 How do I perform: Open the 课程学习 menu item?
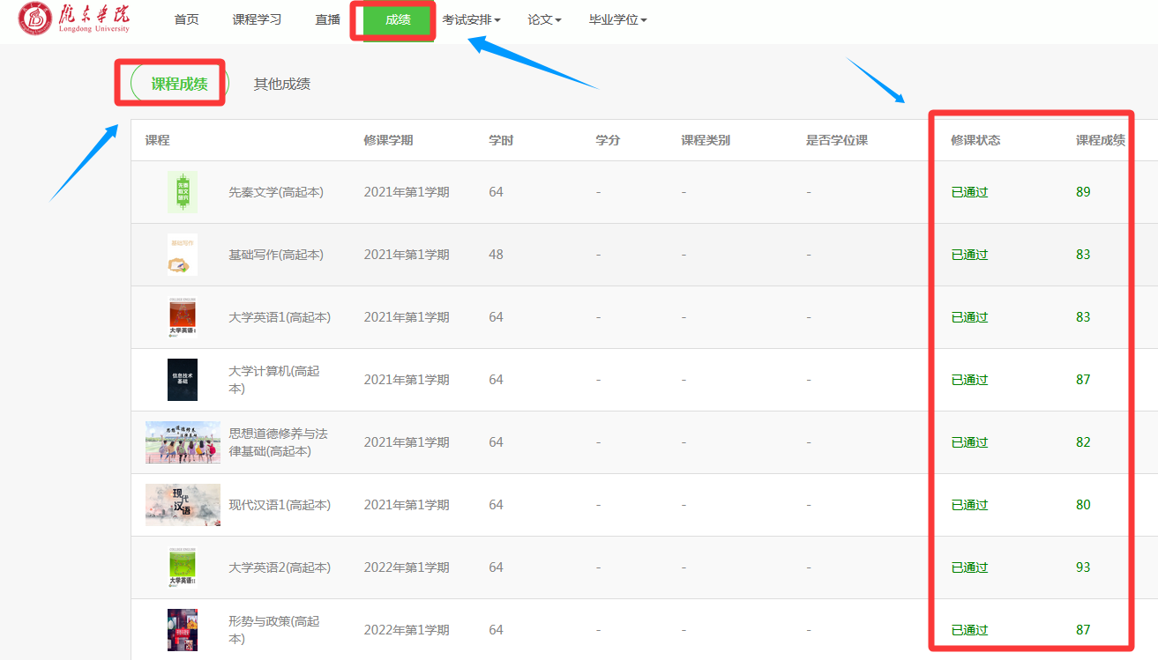(257, 19)
